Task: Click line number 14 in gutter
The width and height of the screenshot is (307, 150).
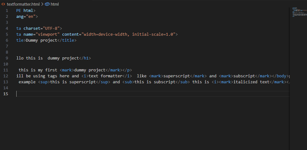Action: pos(6,88)
